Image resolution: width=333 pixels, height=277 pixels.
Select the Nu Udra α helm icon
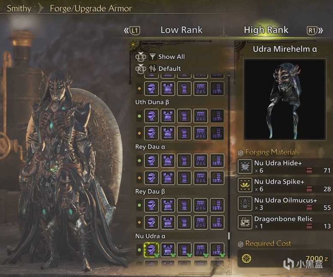[x=152, y=250]
